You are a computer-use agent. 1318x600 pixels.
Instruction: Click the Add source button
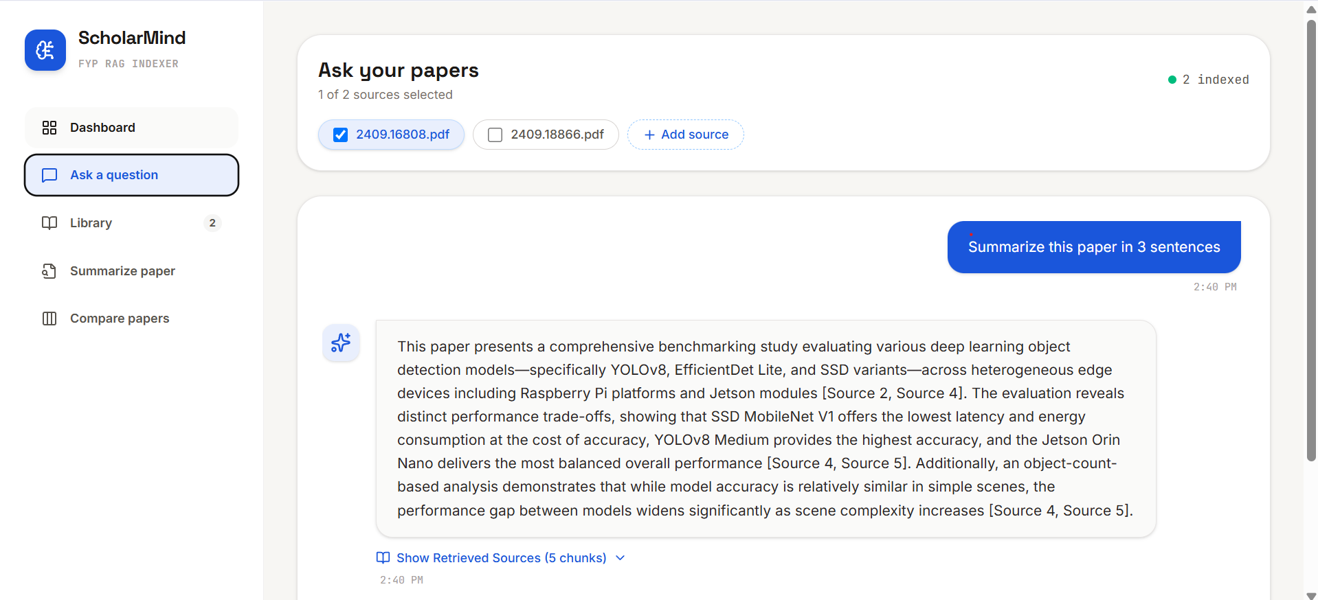686,135
